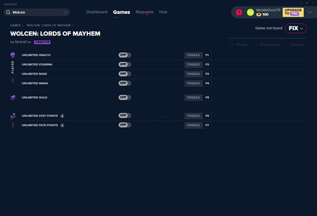Open the History tab
The image size is (317, 216).
click(294, 44)
